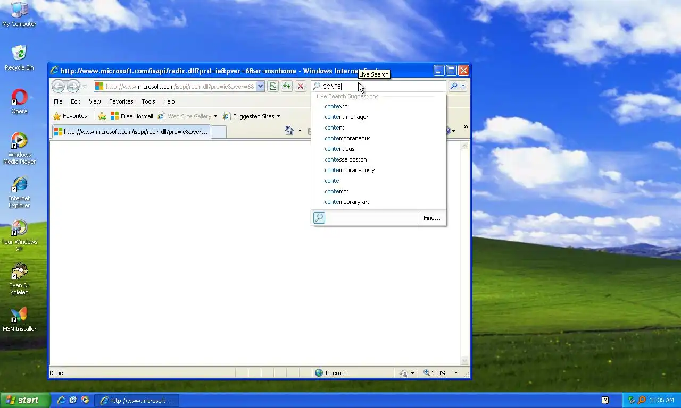Open the Free Hotmail favorites link
The height and width of the screenshot is (408, 681).
(x=131, y=116)
